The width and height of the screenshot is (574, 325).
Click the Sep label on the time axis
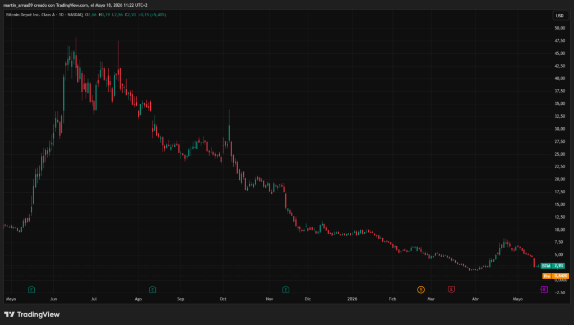[180, 299]
